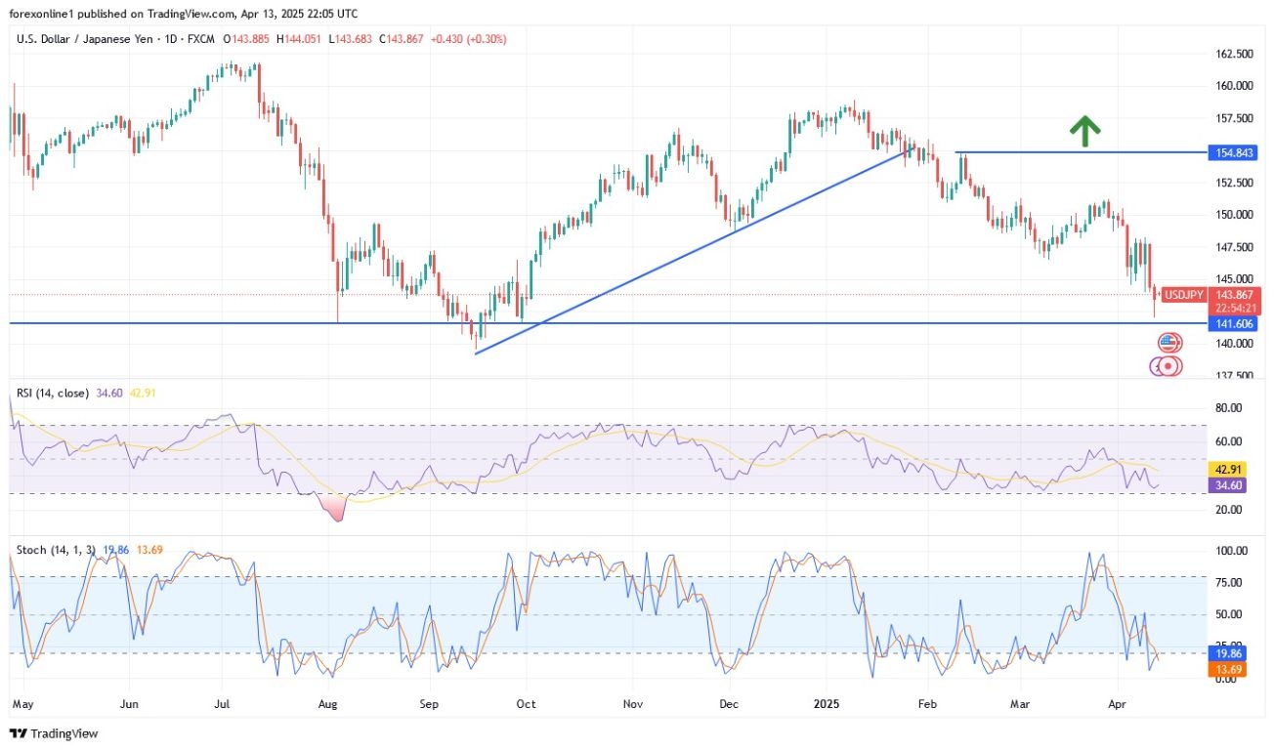Click the Stoch (14, 1, 3) indicator legend
Image resolution: width=1274 pixels, height=750 pixels.
pyautogui.click(x=55, y=550)
